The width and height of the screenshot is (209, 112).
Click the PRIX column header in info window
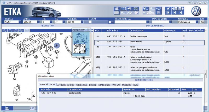coord(186,89)
